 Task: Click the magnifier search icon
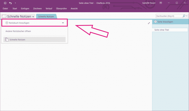click(x=184, y=16)
